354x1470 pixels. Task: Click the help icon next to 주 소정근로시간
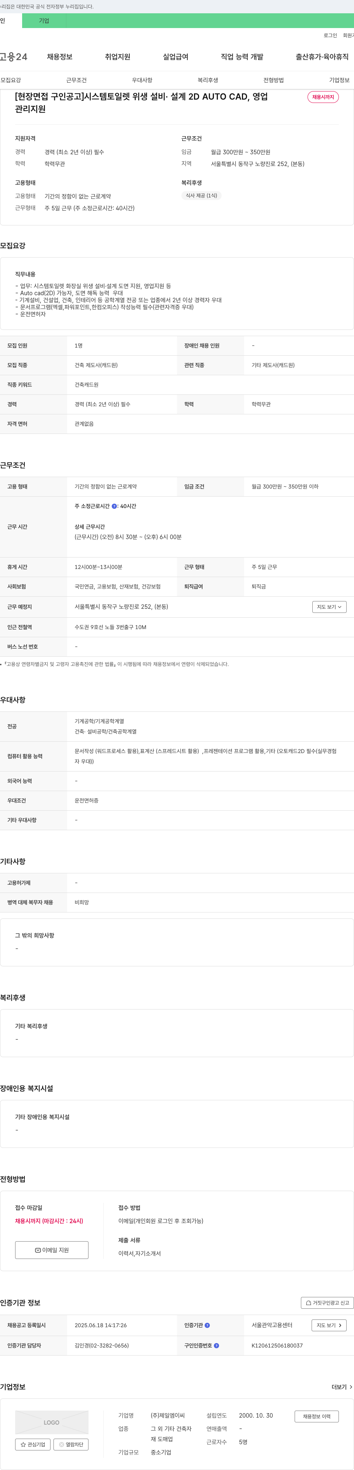pyautogui.click(x=114, y=506)
